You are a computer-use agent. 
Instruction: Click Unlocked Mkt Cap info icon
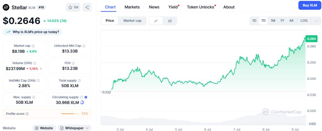point(84,46)
